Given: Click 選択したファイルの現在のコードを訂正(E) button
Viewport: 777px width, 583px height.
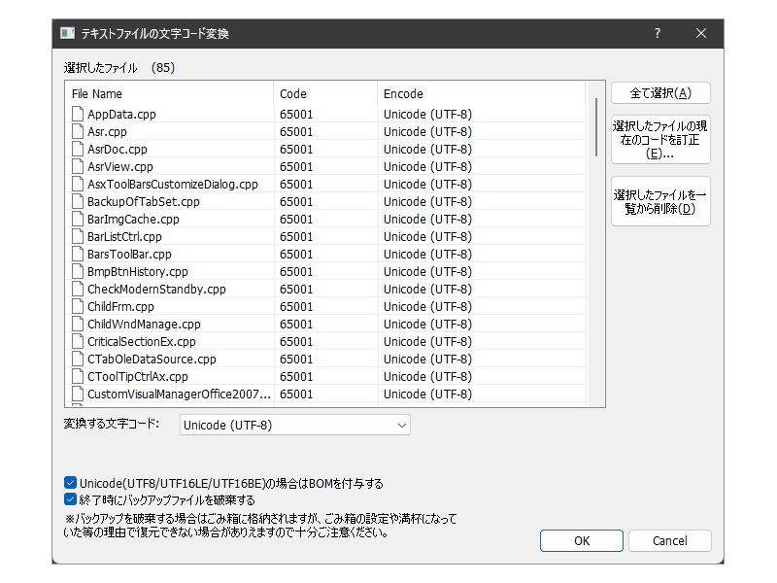Looking at the screenshot, I should click(660, 139).
